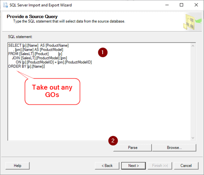This screenshot has height=175, width=204.
Task: Click the 'Type the SQL statement' description
Action: coord(69,21)
